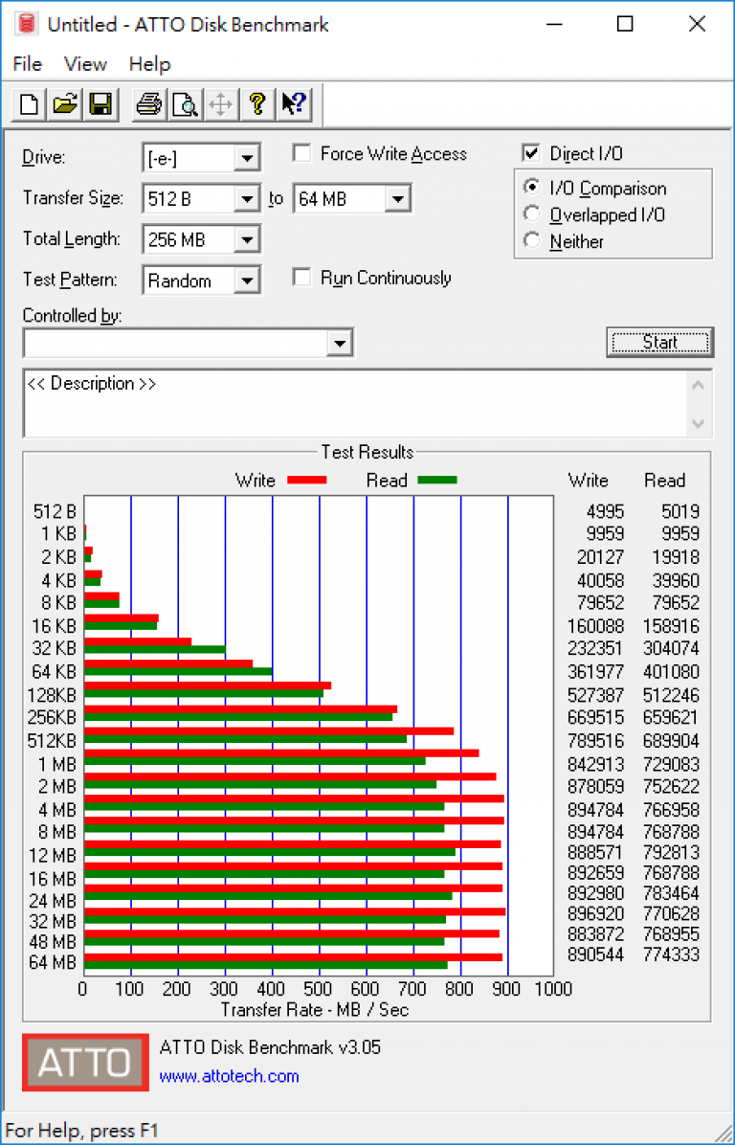Click the Description scrollbar up arrow
The image size is (735, 1145).
click(x=699, y=385)
